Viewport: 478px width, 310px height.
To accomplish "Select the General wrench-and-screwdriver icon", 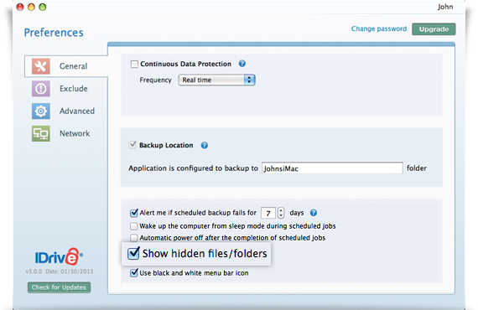I will (x=41, y=66).
